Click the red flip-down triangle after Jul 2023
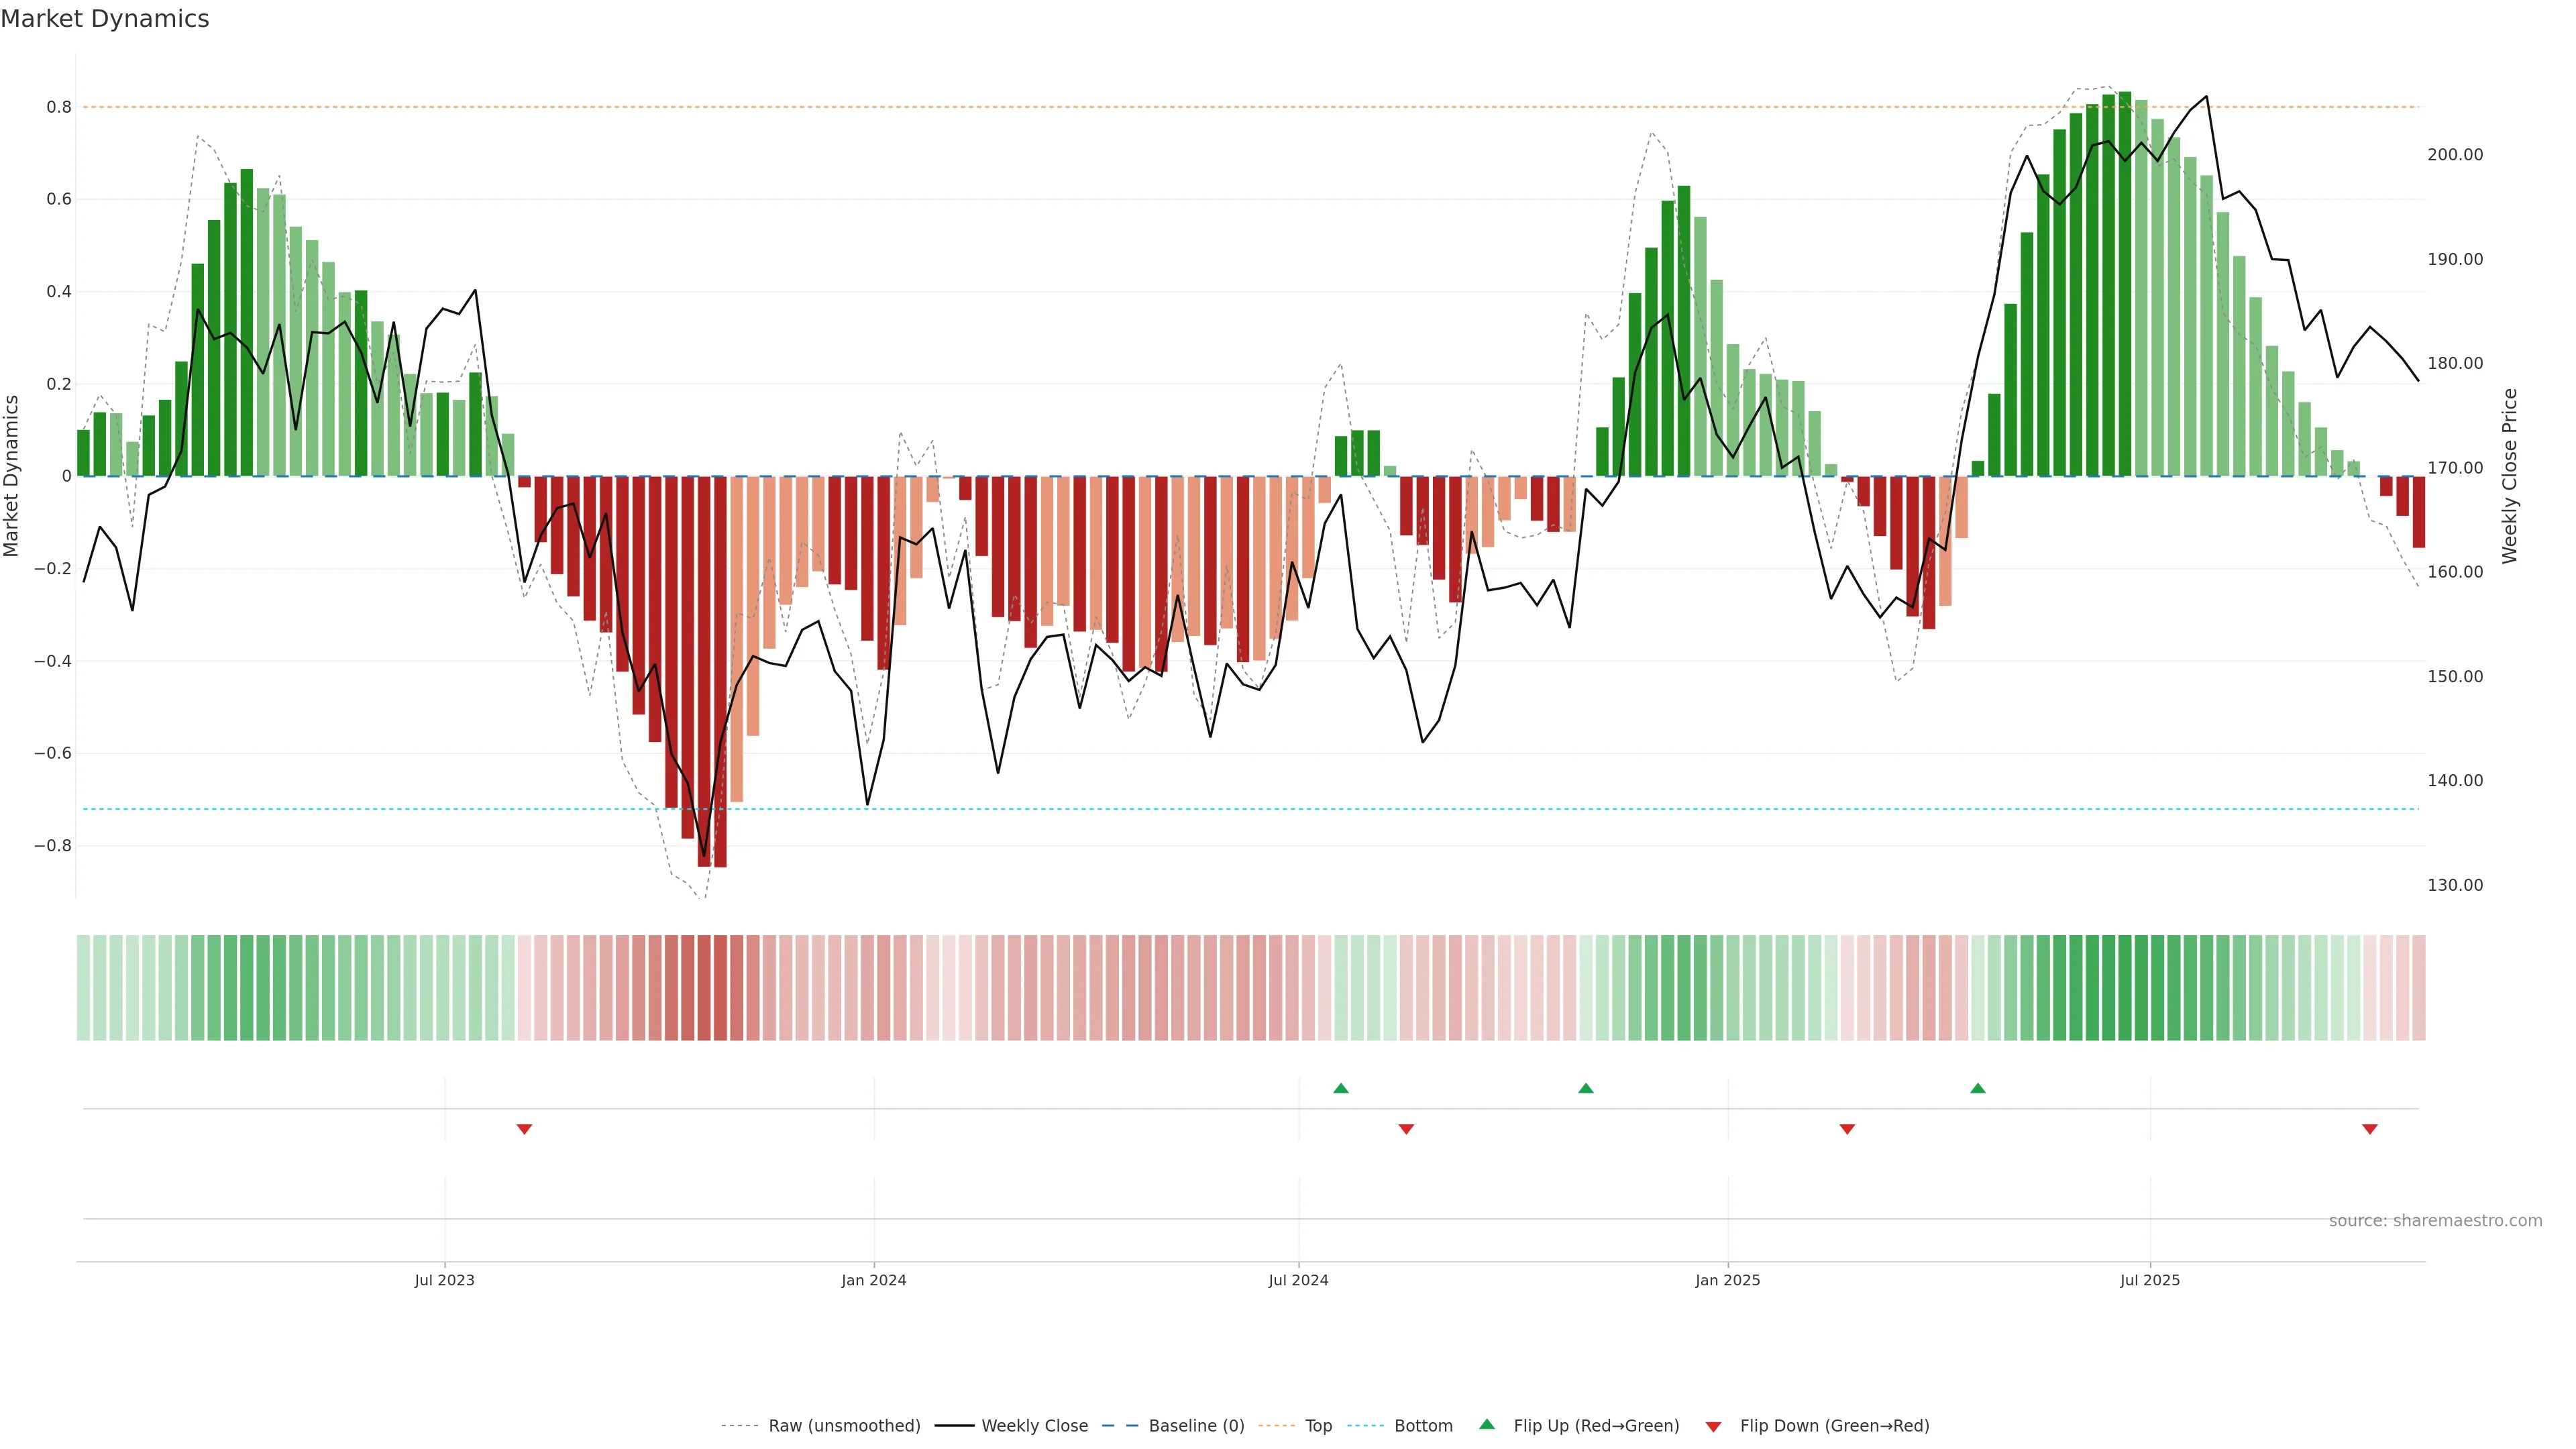Image resolution: width=2576 pixels, height=1449 pixels. click(x=524, y=1129)
